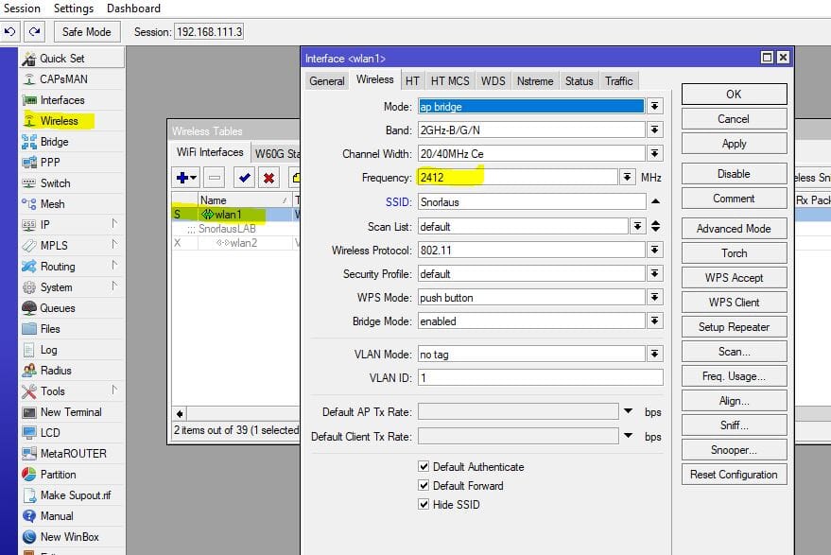The width and height of the screenshot is (831, 555).
Task: Select the wlan1 row in interface list
Action: 228,215
